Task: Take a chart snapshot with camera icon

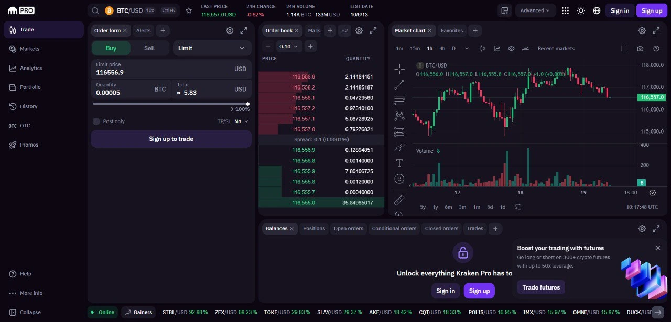Action: point(640,49)
